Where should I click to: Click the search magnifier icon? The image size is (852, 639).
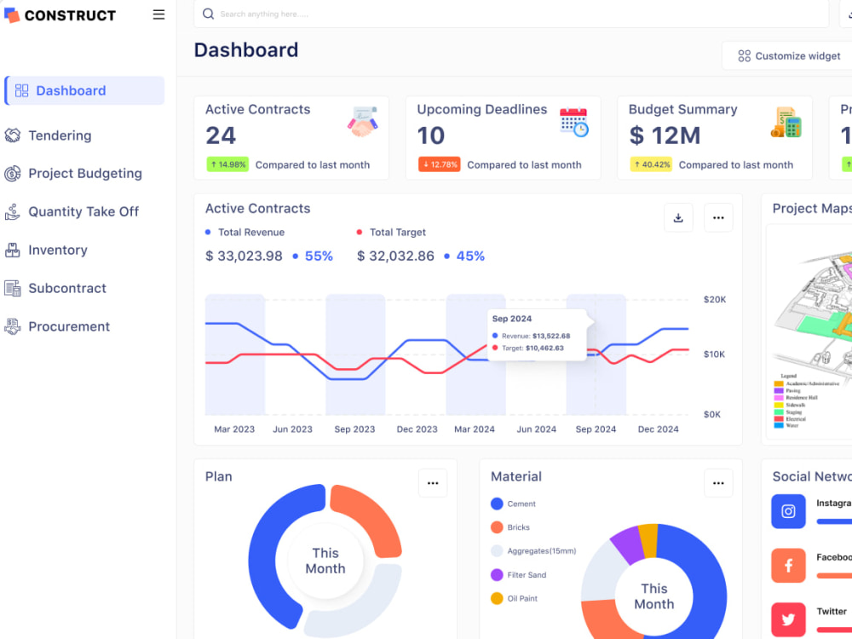coord(208,14)
